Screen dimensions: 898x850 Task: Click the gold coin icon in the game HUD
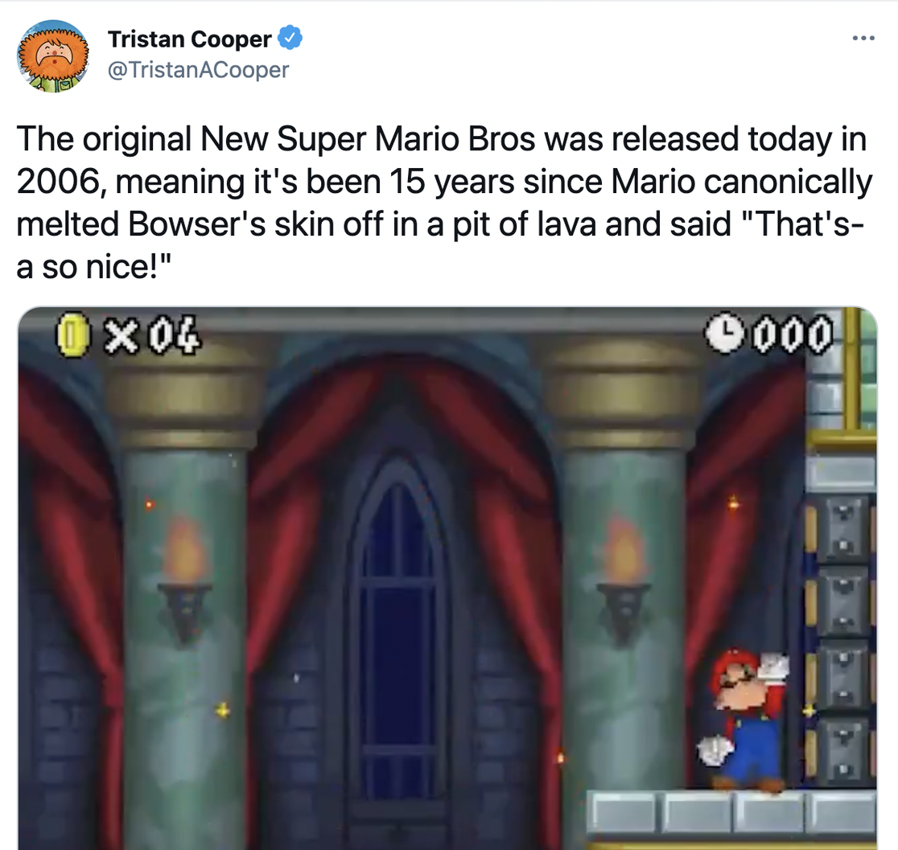(x=72, y=335)
